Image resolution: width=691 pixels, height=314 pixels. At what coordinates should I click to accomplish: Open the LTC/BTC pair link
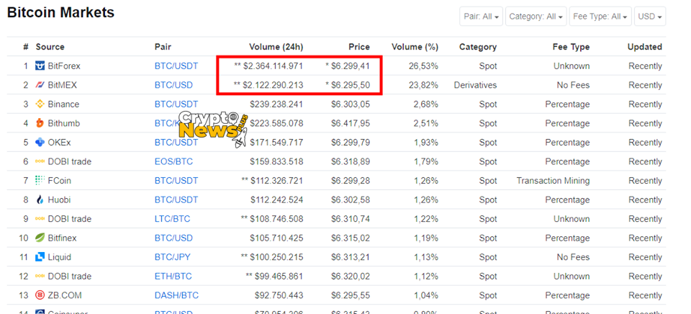click(x=173, y=219)
